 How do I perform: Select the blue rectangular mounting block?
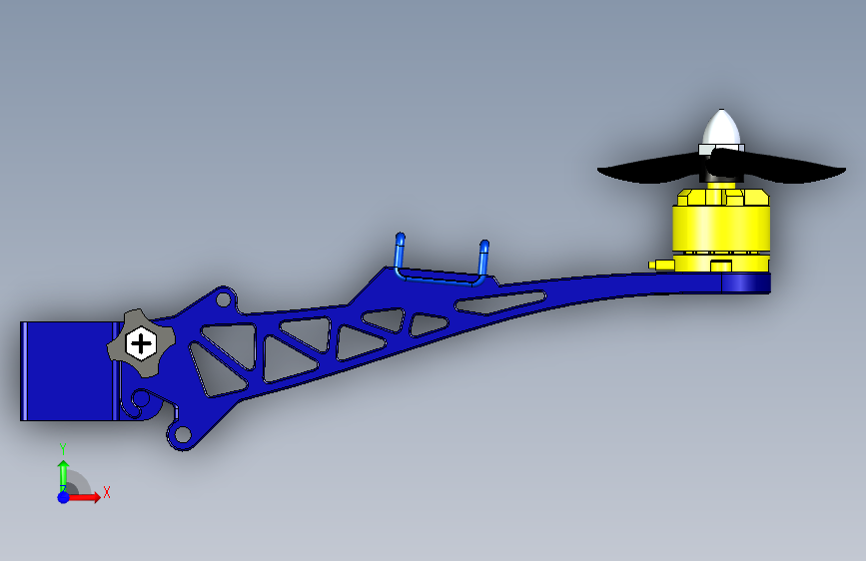(x=69, y=371)
